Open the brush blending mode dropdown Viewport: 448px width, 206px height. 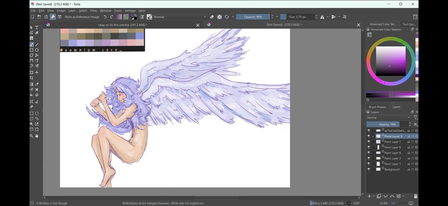pyautogui.click(x=180, y=17)
